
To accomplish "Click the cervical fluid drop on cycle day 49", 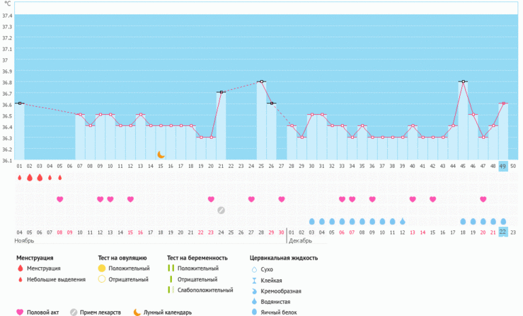I will pyautogui.click(x=503, y=222).
